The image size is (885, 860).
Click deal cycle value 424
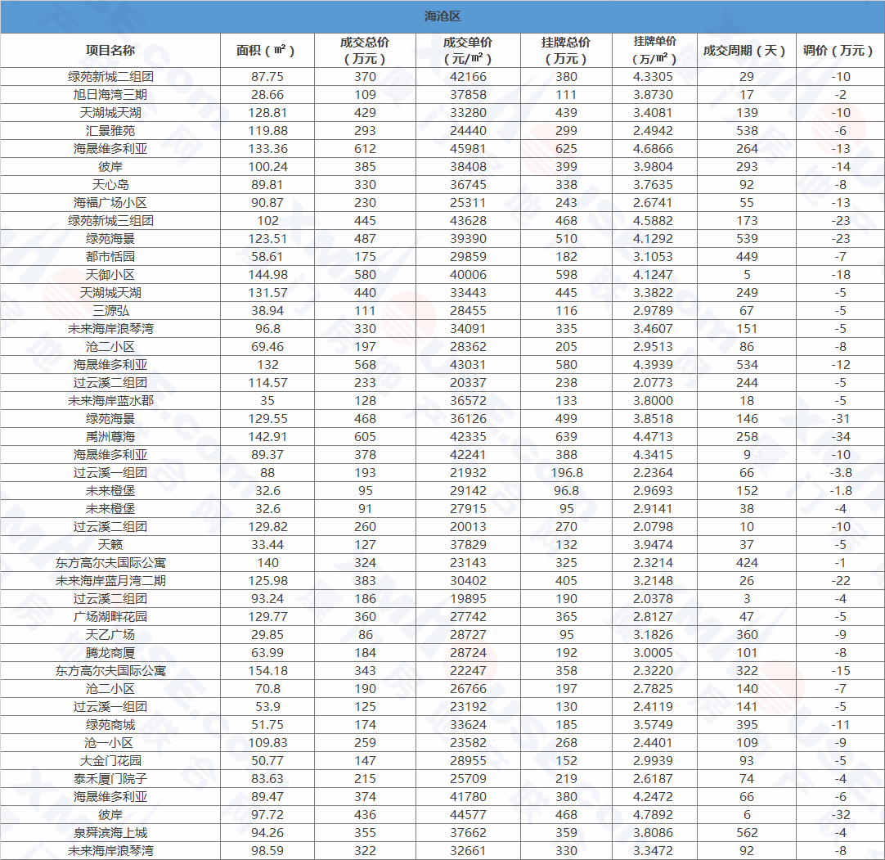click(x=747, y=563)
